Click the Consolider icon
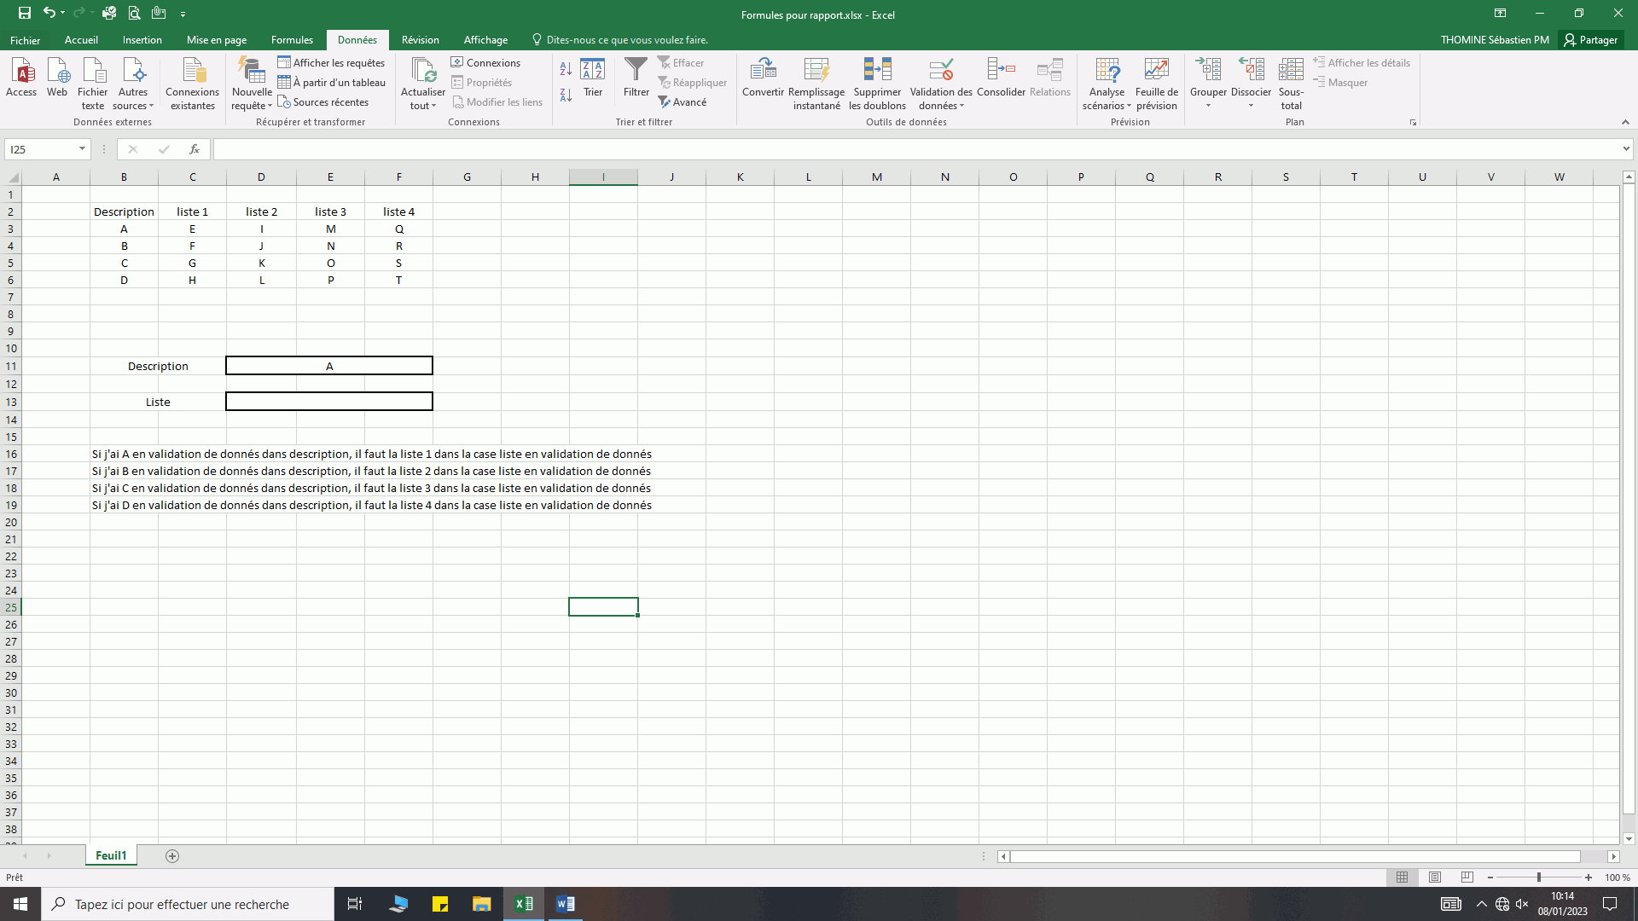 coord(1001,70)
